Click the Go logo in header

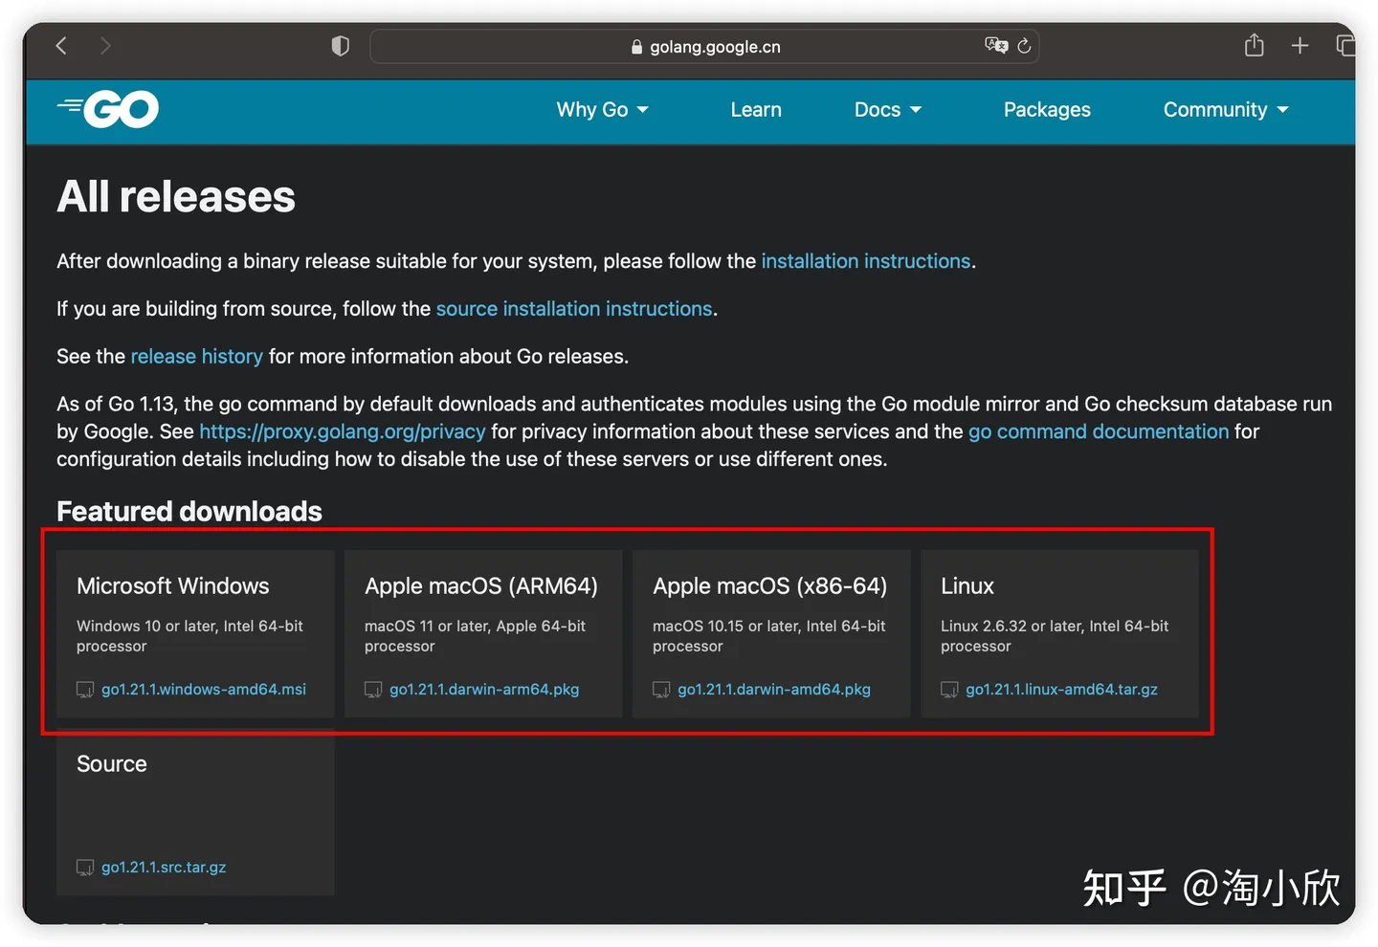pos(108,109)
